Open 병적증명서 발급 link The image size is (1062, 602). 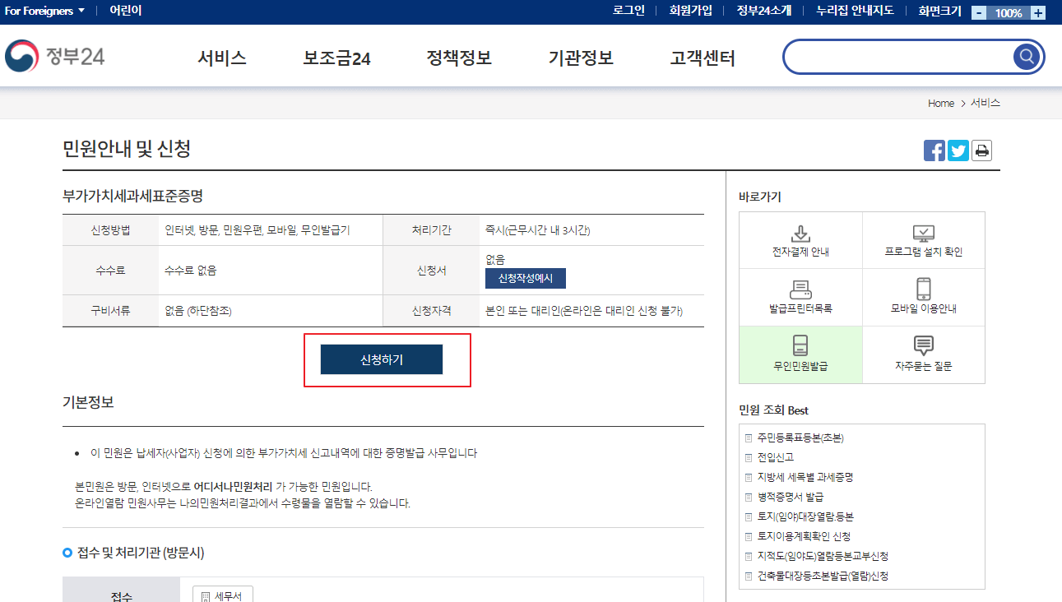pos(791,497)
